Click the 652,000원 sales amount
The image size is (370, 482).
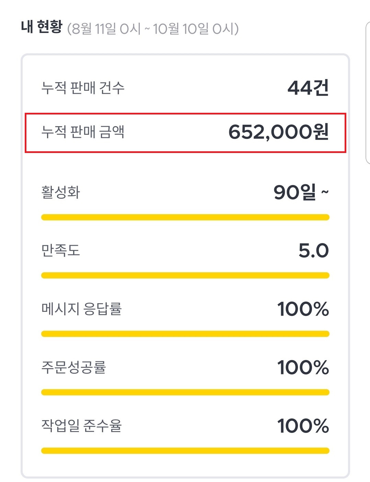[x=278, y=132]
